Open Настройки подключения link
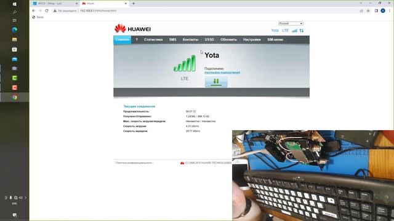394x221 pixels. 222,72
